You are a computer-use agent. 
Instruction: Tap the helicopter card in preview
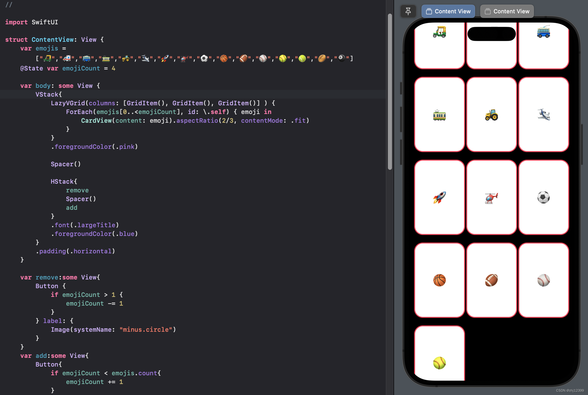pos(492,197)
